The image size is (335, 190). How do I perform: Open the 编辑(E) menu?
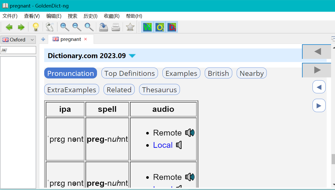54,16
